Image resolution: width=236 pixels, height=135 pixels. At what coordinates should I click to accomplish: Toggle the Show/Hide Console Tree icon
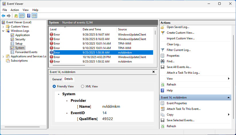[x=21, y=16]
